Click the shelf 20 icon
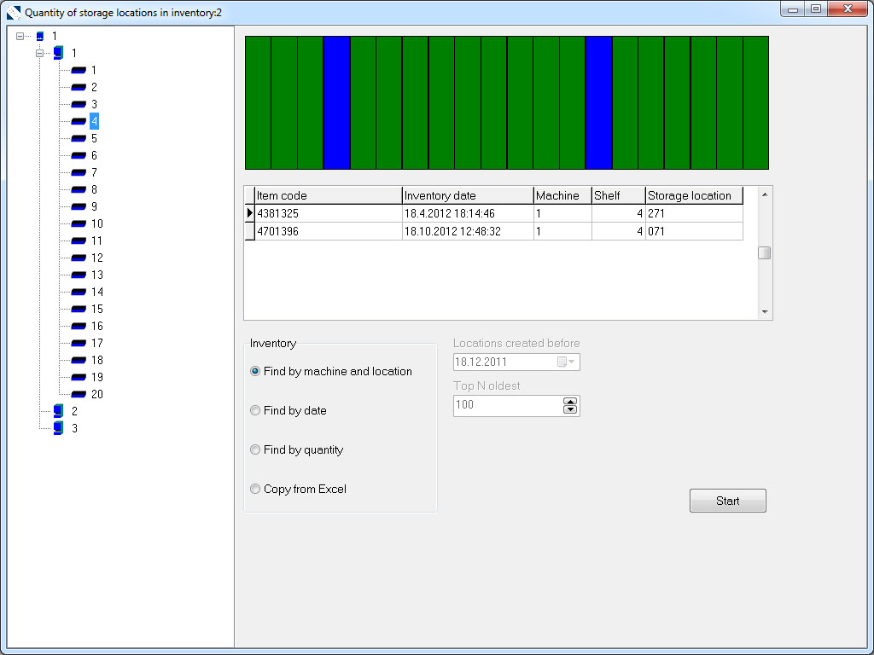Image resolution: width=874 pixels, height=655 pixels. (x=79, y=394)
